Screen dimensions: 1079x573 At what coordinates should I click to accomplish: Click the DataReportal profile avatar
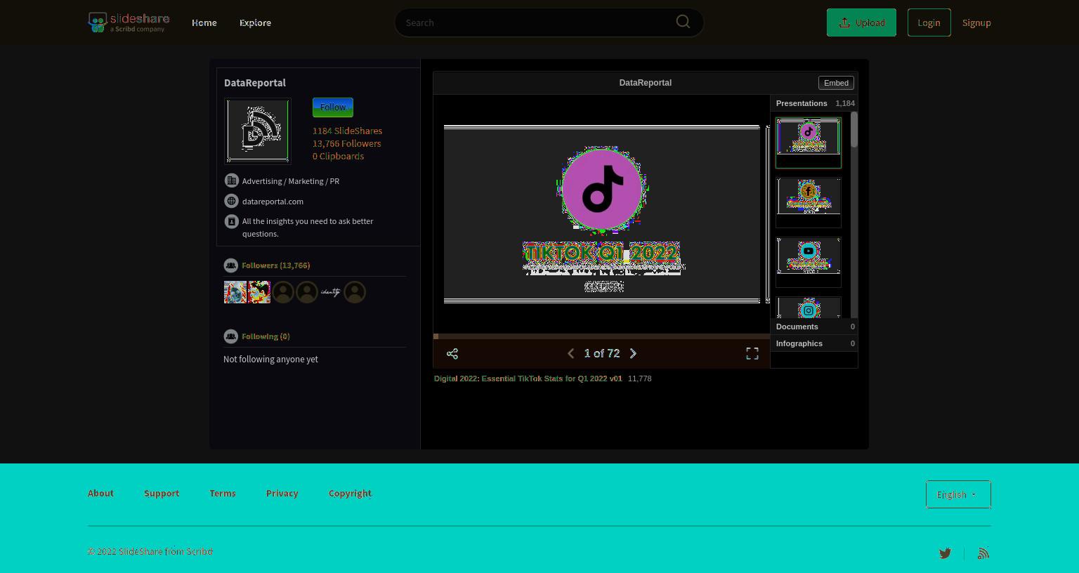click(257, 131)
